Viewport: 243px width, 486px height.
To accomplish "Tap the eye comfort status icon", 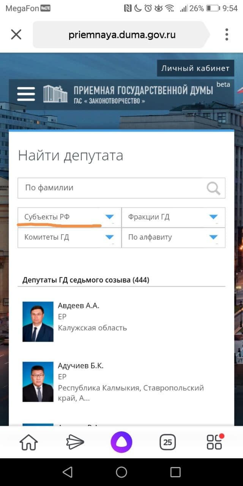I will [x=159, y=8].
